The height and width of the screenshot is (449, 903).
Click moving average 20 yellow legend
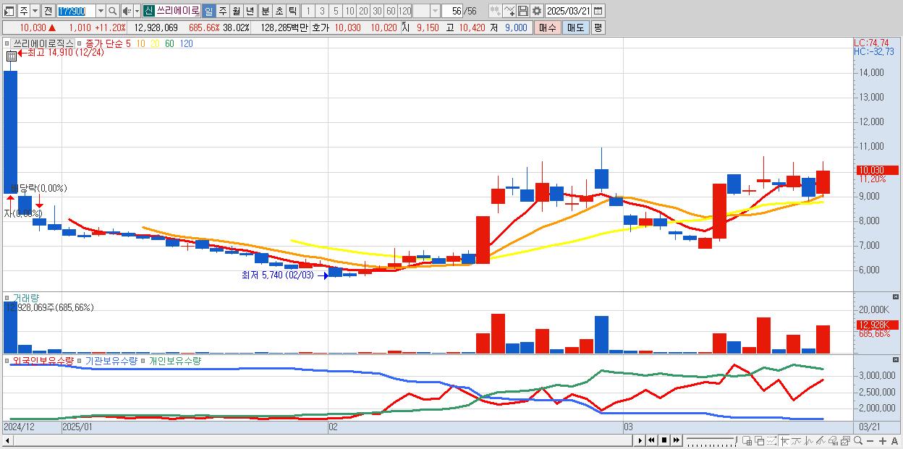coord(155,43)
